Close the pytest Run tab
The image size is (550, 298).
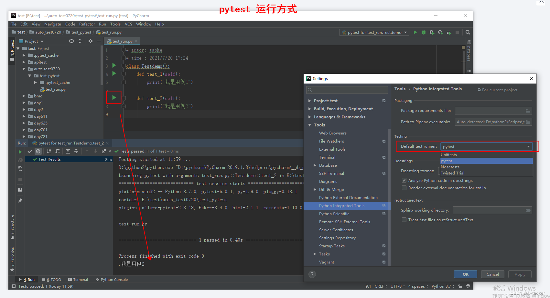click(x=107, y=143)
